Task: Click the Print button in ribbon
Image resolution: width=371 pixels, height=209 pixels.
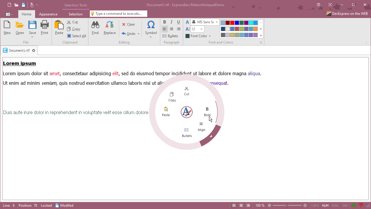Action: 45,28
